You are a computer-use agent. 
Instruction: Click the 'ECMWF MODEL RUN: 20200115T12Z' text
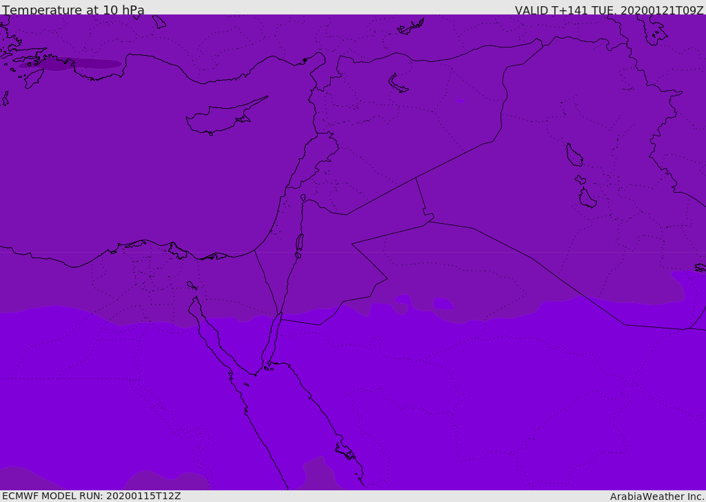(x=92, y=496)
